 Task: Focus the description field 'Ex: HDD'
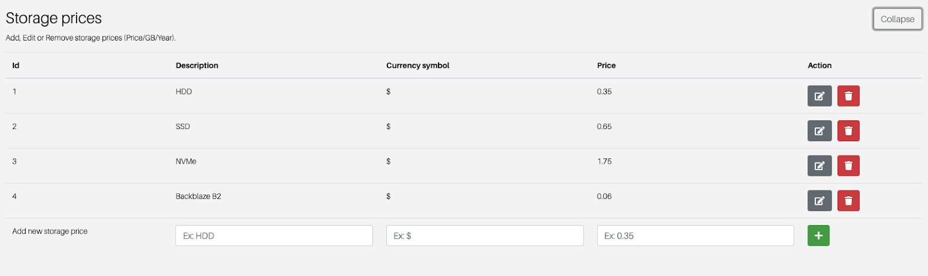click(x=274, y=235)
